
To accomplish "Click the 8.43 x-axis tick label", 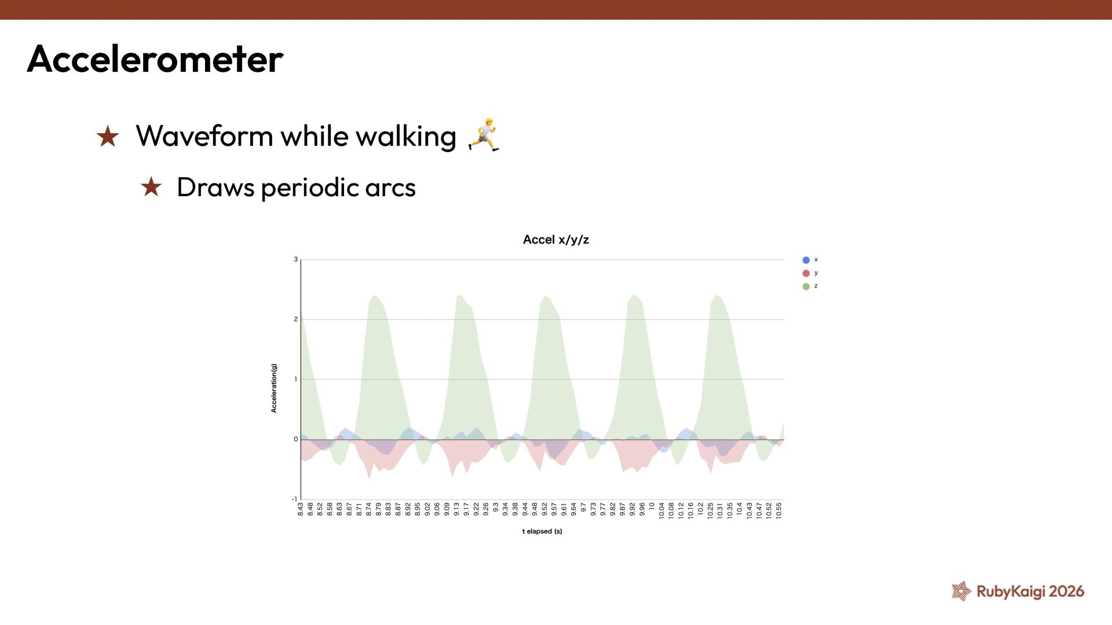I will coord(301,509).
